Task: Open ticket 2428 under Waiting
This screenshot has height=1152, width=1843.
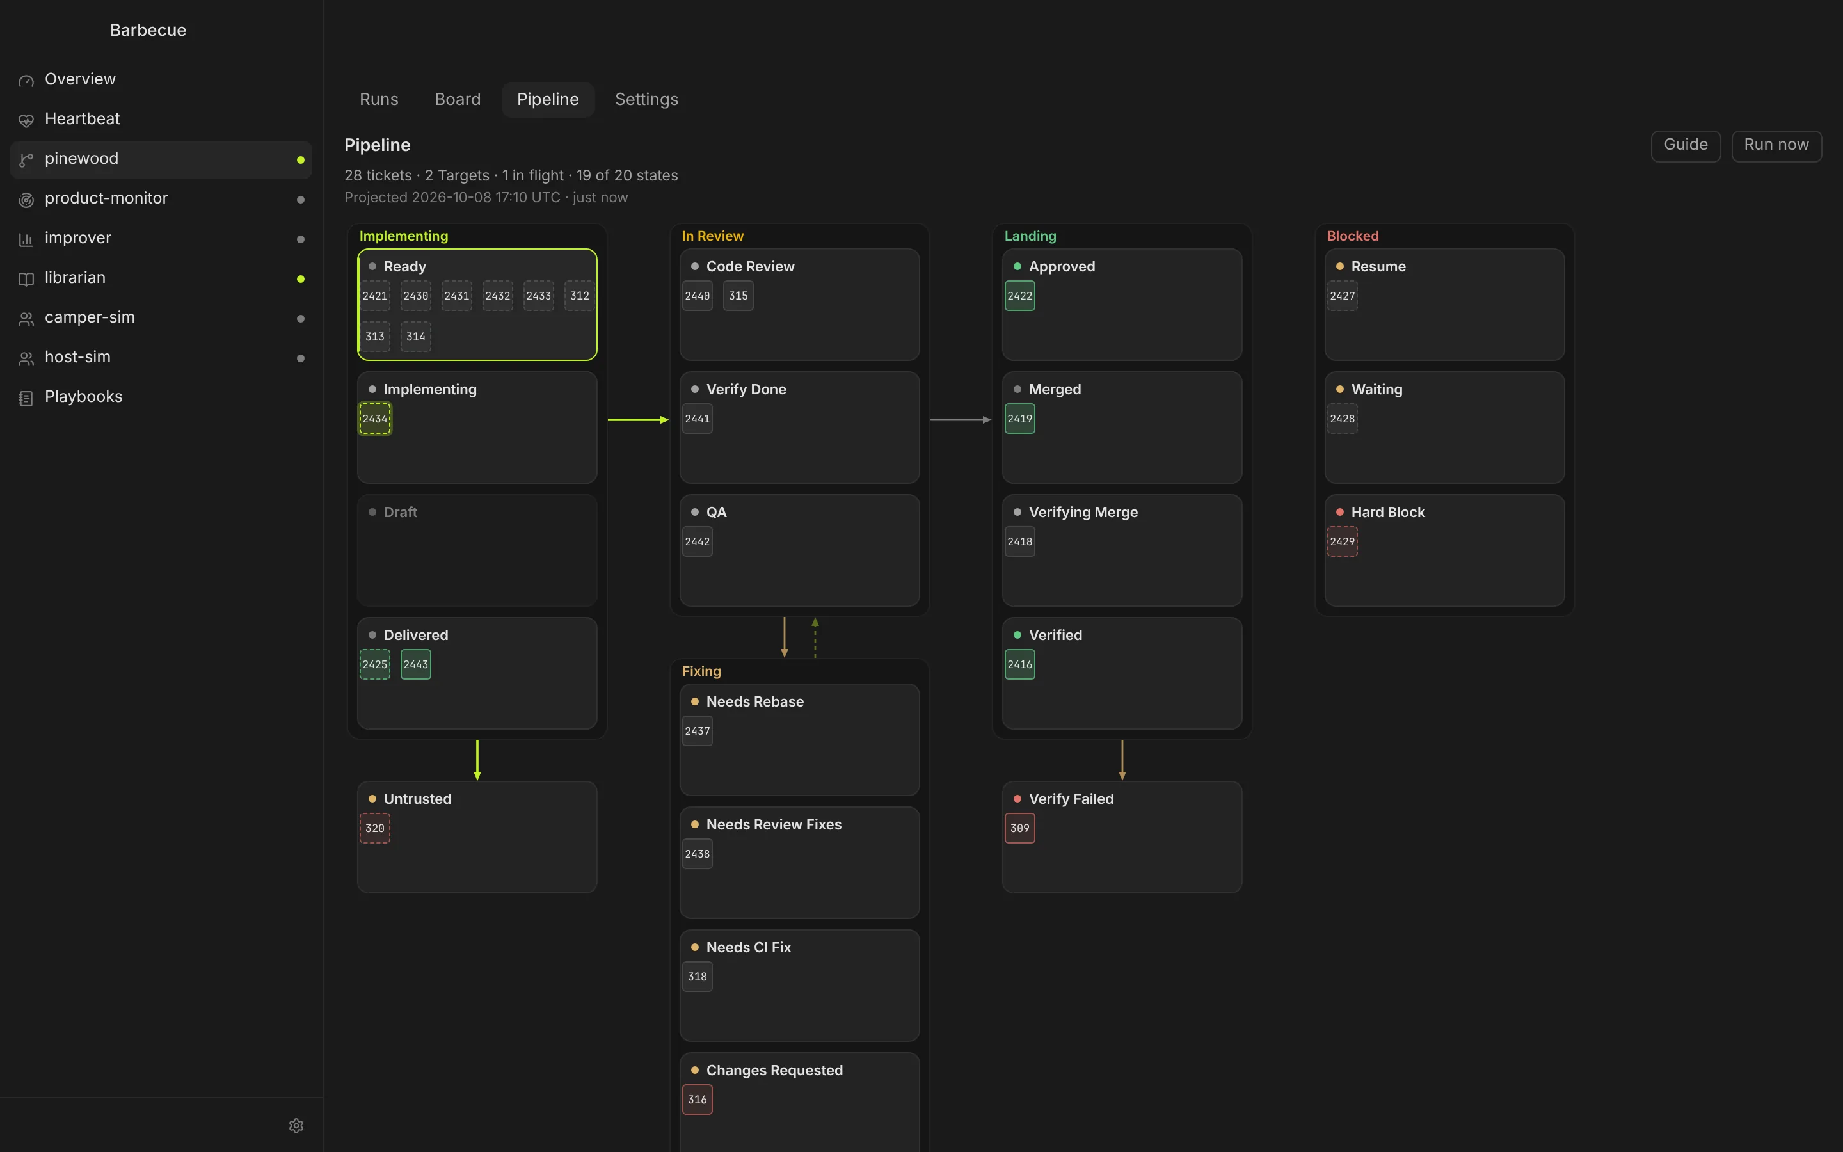Action: 1342,419
